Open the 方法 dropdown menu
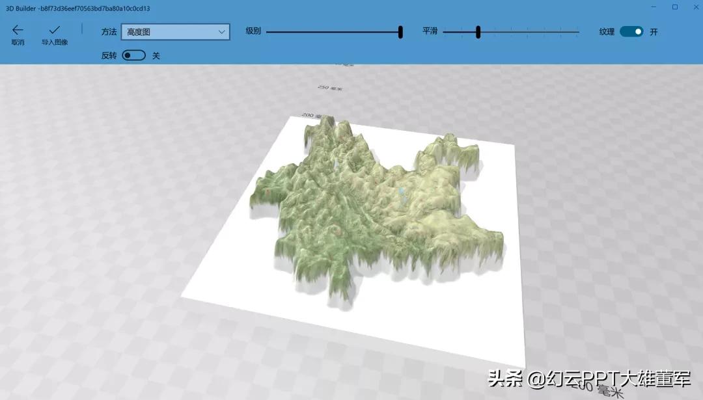The image size is (703, 400). click(176, 31)
